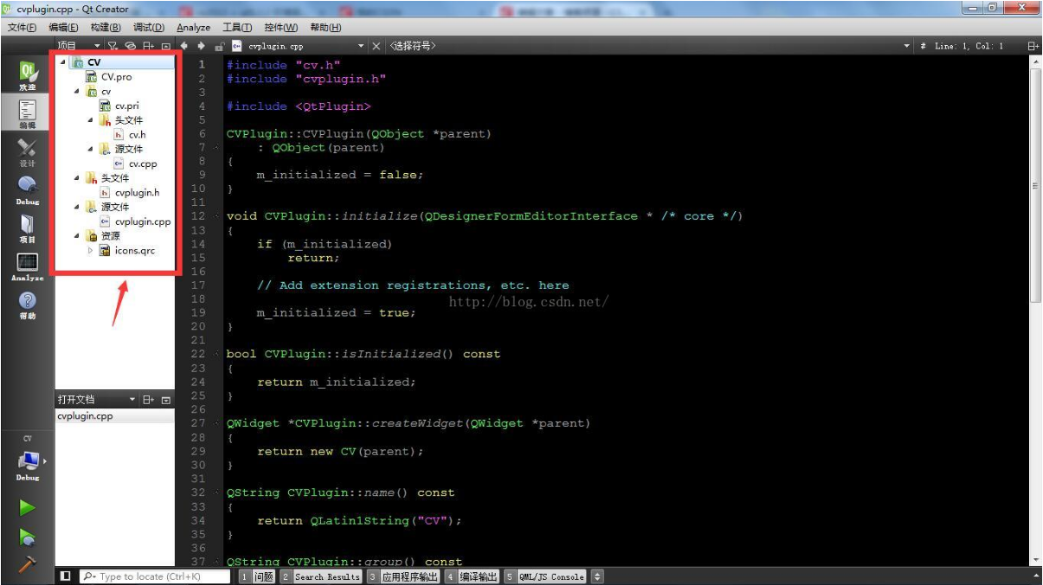Viewport: 1043px width, 585px height.
Task: Open the Analyze menu in the menu bar
Action: coord(194,28)
